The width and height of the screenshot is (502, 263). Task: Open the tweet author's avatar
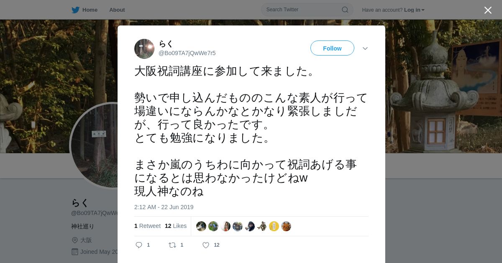click(x=144, y=49)
